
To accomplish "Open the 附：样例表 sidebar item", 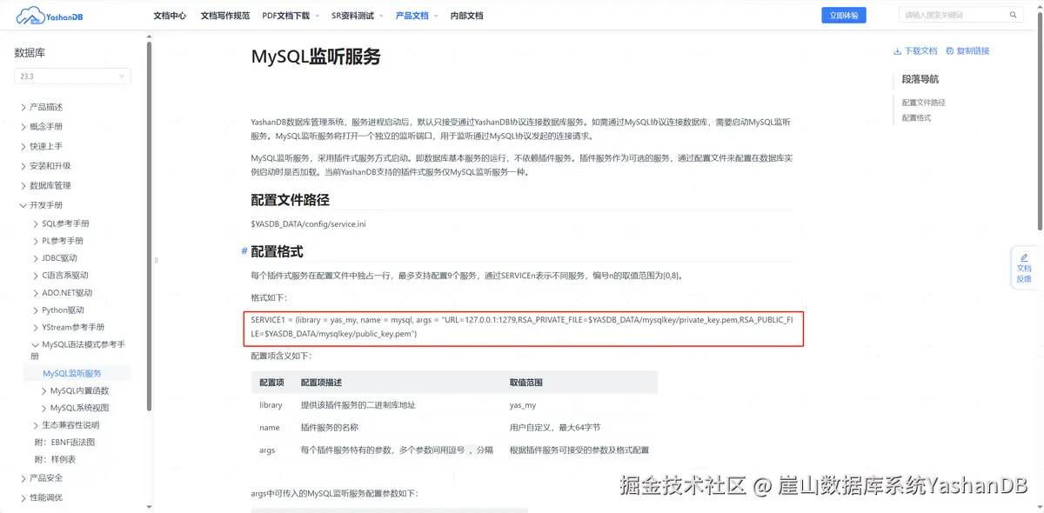I will 55,459.
